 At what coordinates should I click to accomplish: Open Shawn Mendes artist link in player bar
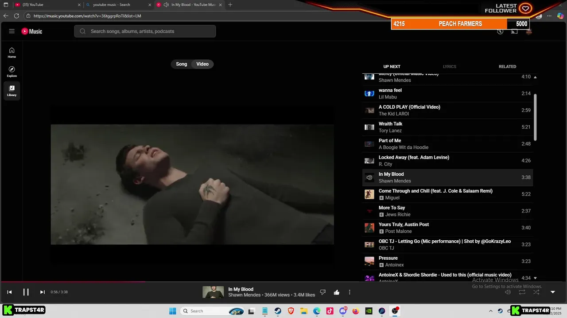(245, 295)
